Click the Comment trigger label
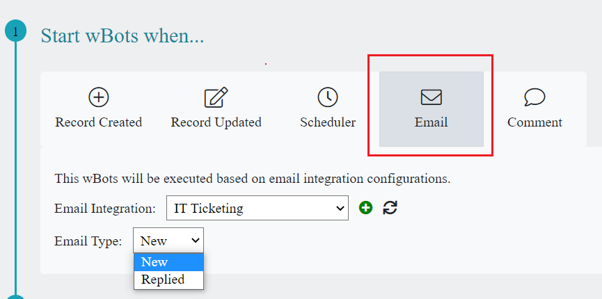This screenshot has height=299, width=602. pos(534,122)
